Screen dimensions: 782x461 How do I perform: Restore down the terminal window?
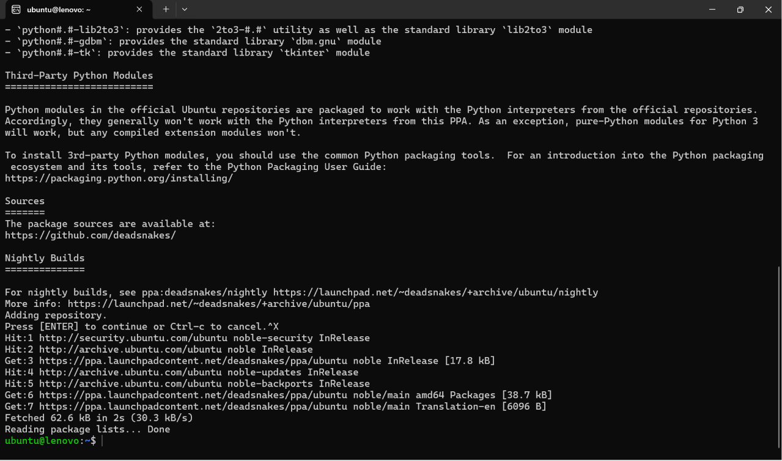tap(740, 10)
